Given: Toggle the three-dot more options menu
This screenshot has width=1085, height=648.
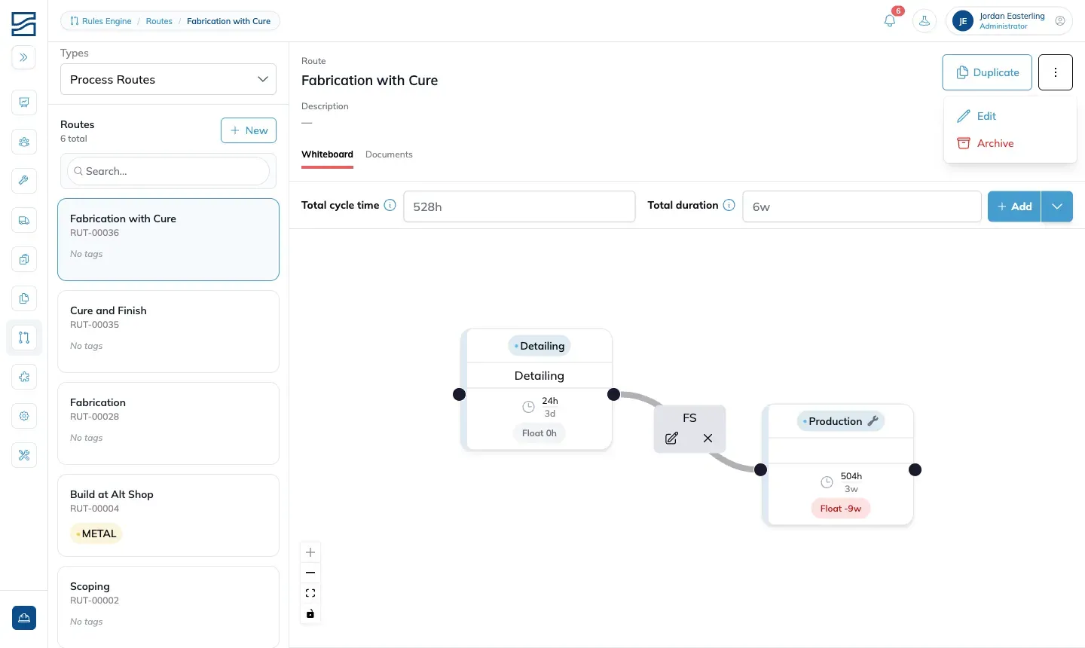Looking at the screenshot, I should [x=1056, y=72].
